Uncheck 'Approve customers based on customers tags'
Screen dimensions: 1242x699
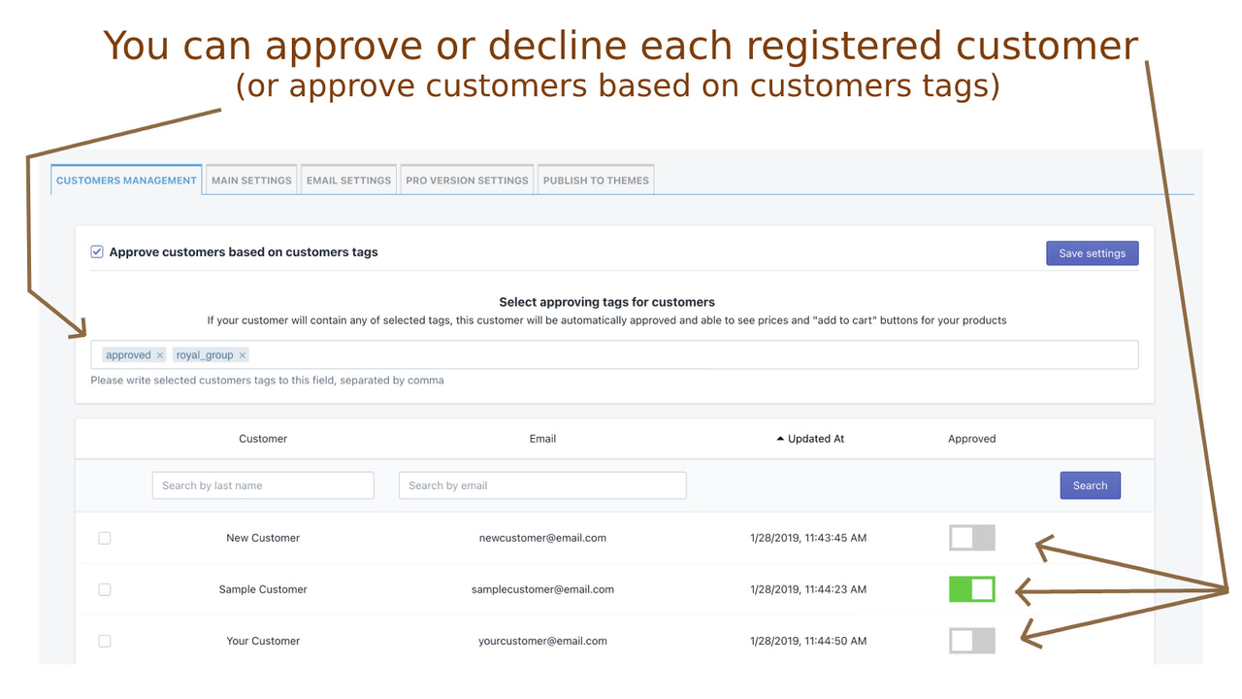tap(97, 250)
